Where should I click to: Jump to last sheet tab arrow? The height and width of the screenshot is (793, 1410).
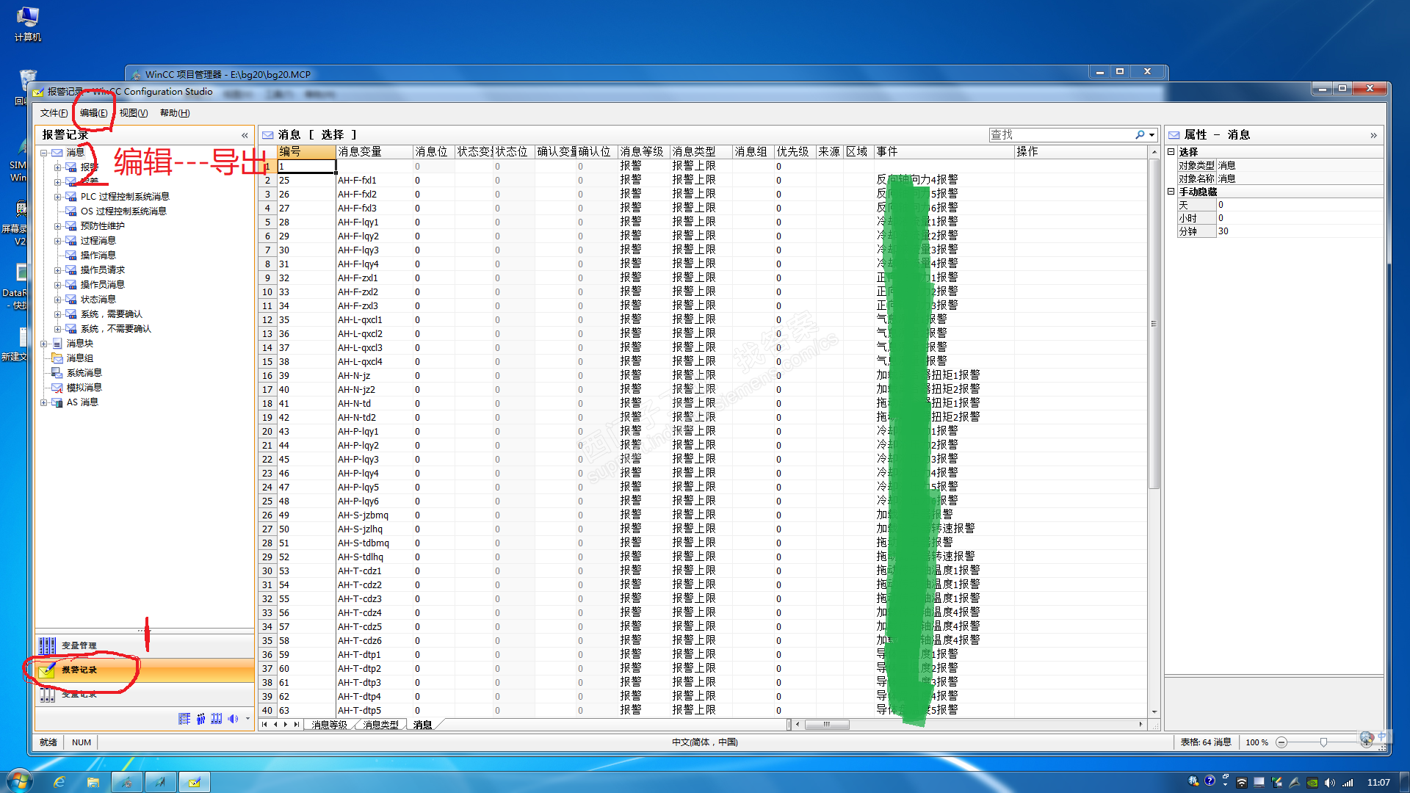[296, 724]
